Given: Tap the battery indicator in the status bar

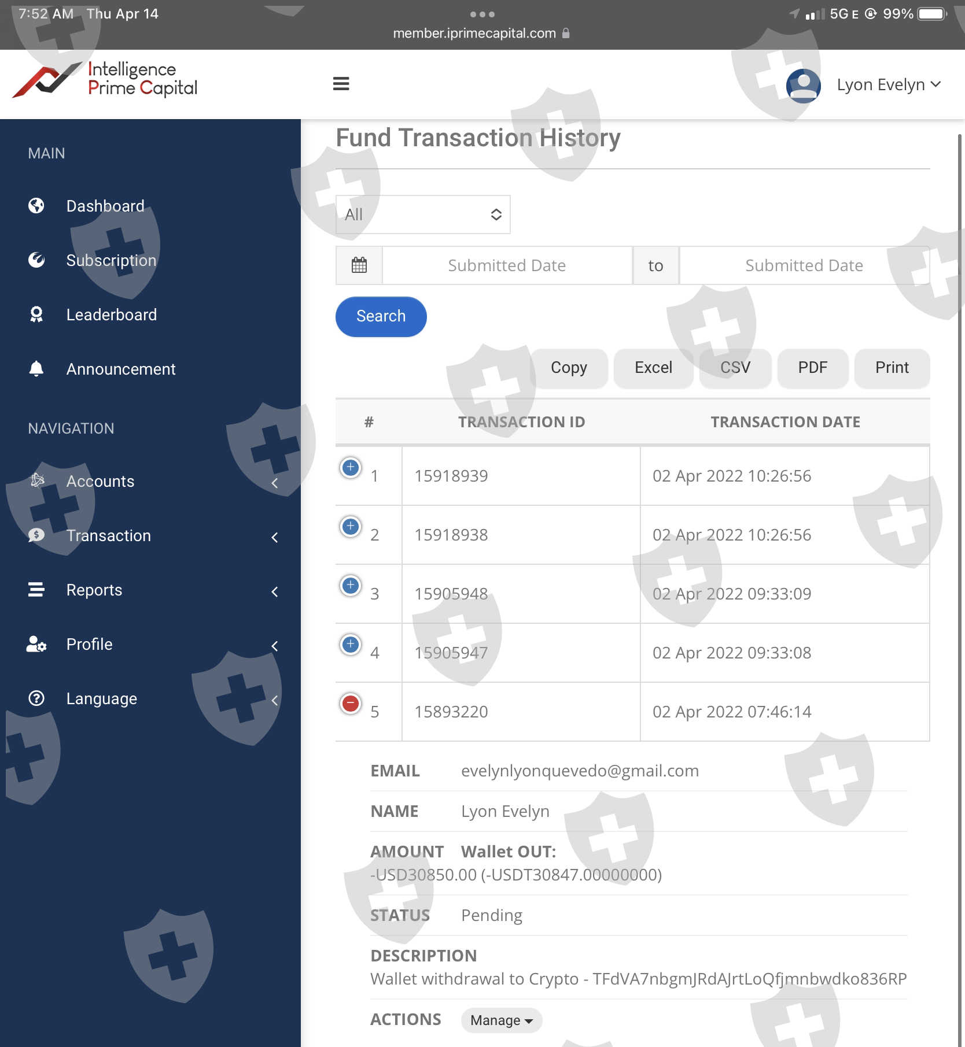Looking at the screenshot, I should point(932,14).
